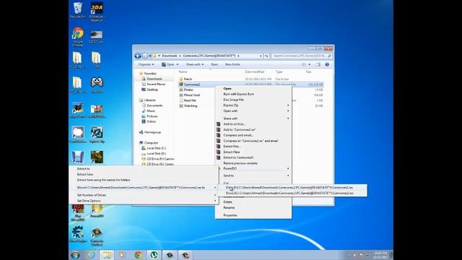Select Documents under Libraries
462x260 pixels.
pyautogui.click(x=154, y=105)
